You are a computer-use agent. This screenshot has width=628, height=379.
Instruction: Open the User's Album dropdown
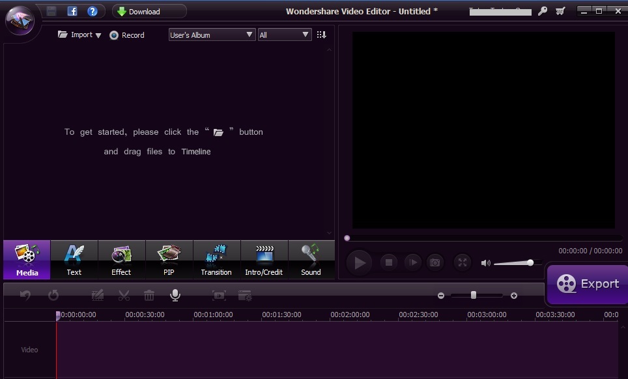(x=211, y=35)
